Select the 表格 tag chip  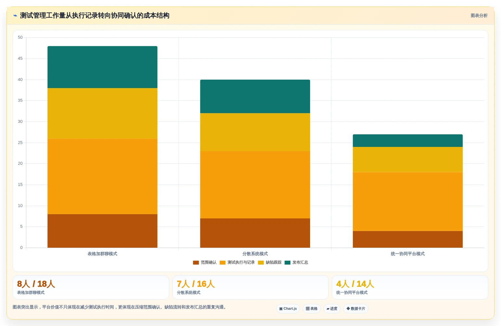tap(312, 309)
